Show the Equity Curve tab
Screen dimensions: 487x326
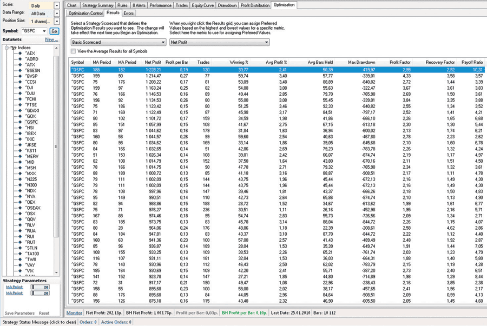click(203, 5)
